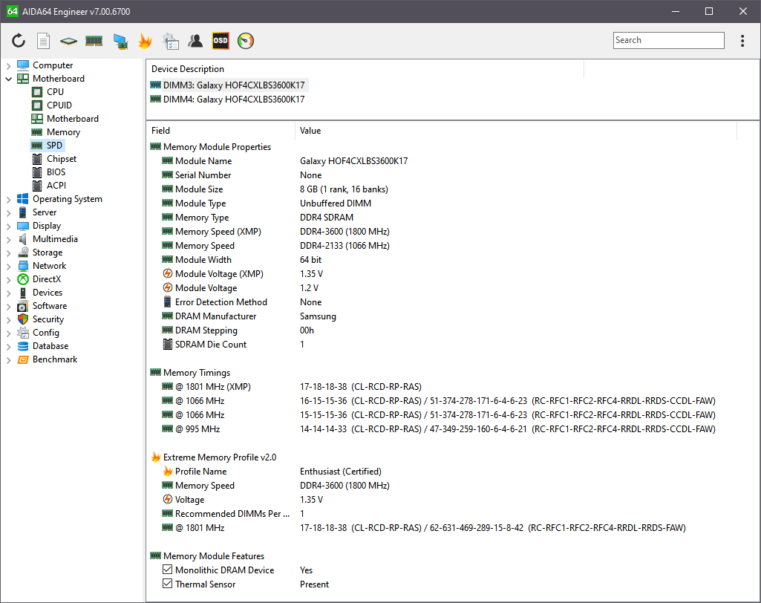Expand the Storage tree node
Image resolution: width=761 pixels, height=603 pixels.
(8, 252)
